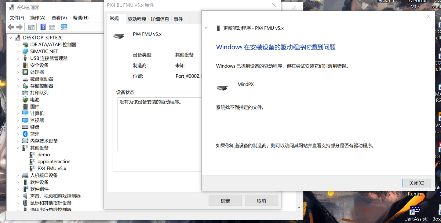The height and width of the screenshot is (223, 441).
Task: Collapse the 其他设备 tree node
Action: (x=18, y=148)
